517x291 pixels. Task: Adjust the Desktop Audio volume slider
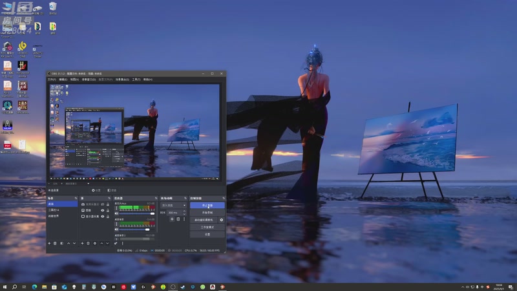(137, 230)
